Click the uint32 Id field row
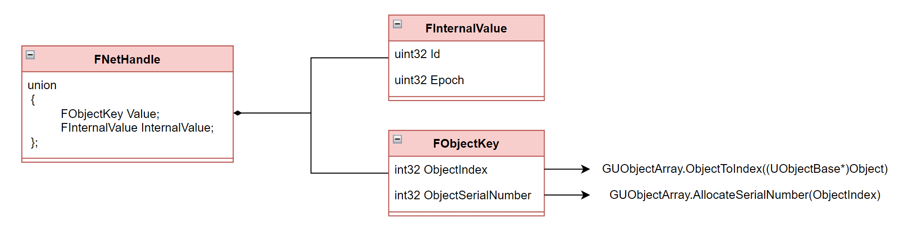The image size is (909, 229). pos(466,54)
